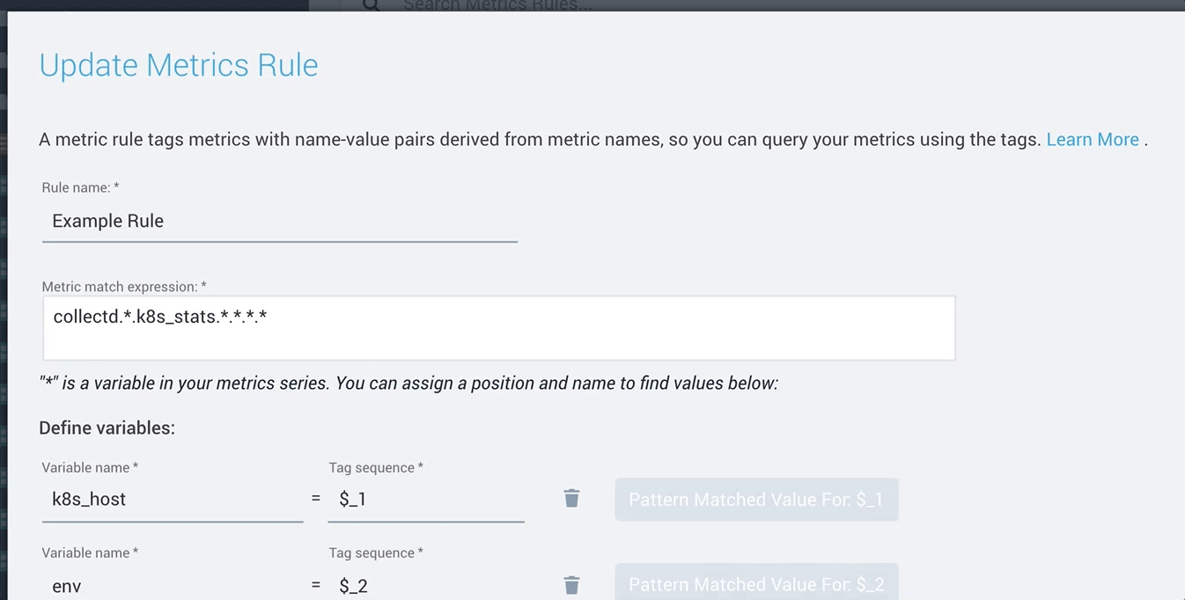The image size is (1185, 600).
Task: Click the metric rule description sentence
Action: point(541,140)
